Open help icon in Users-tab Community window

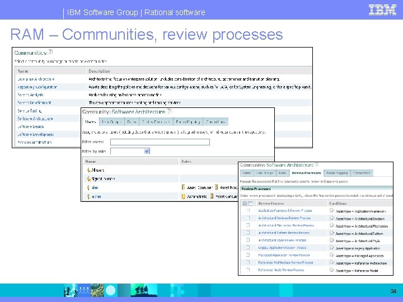169,111
